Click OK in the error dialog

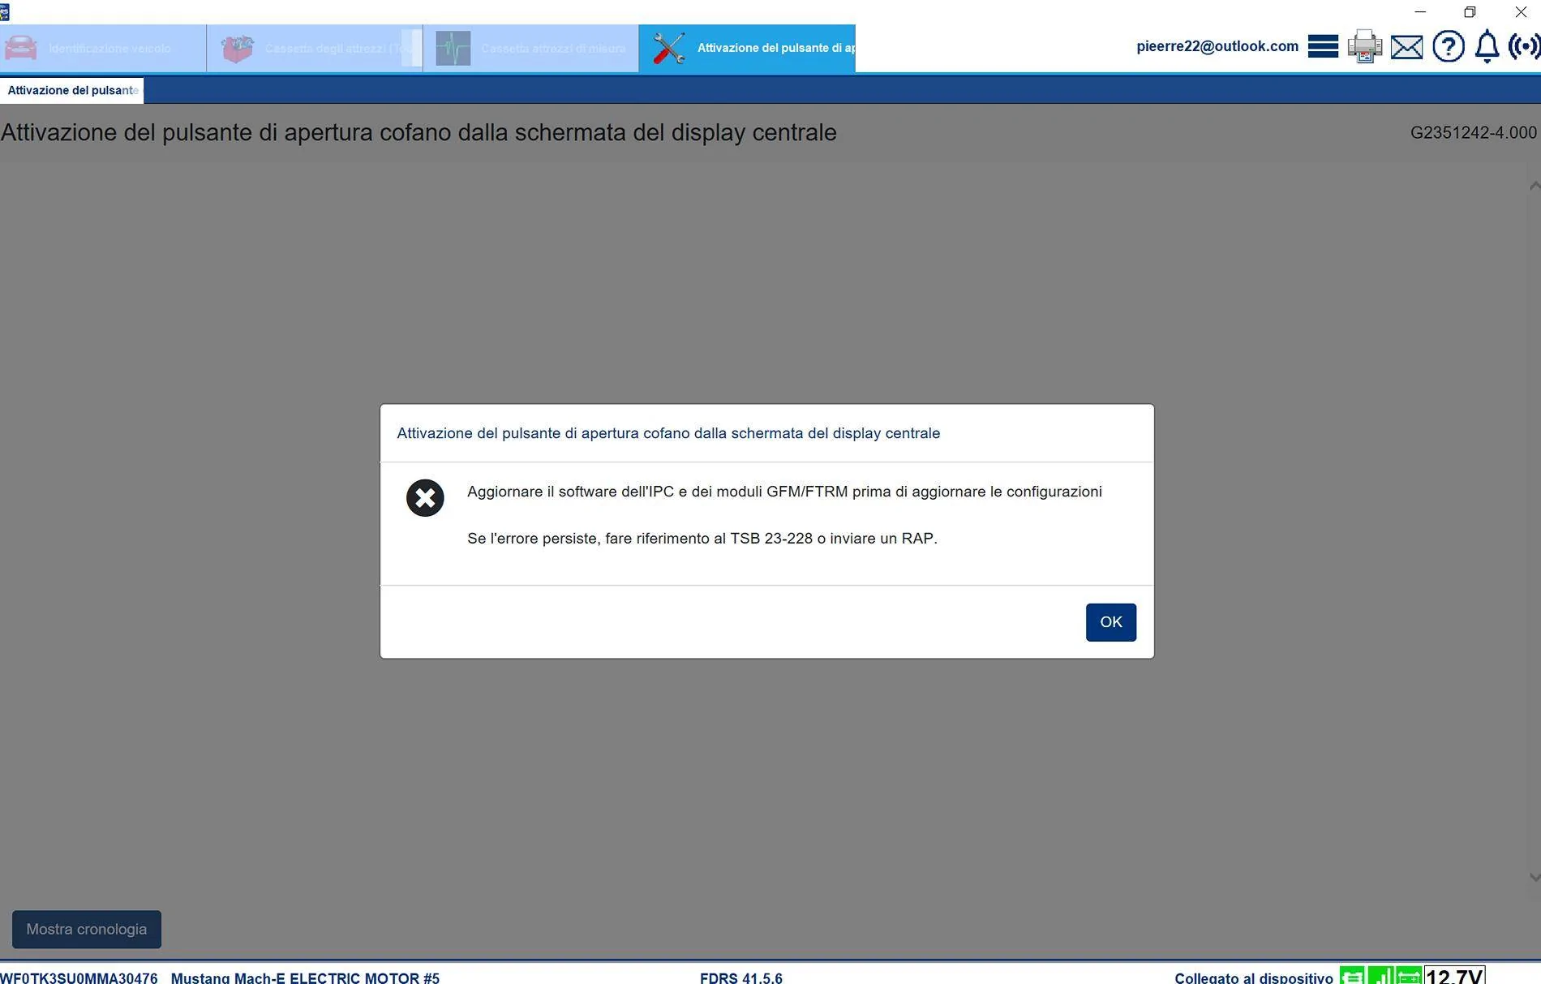pos(1110,622)
